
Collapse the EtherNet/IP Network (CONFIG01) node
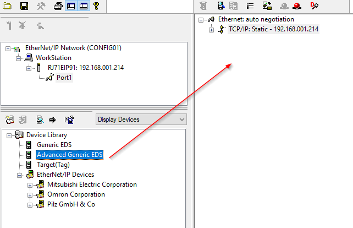point(8,48)
